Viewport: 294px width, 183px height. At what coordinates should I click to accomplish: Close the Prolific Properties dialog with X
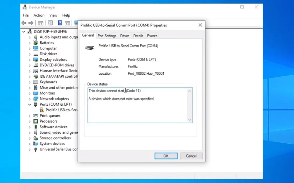point(200,25)
